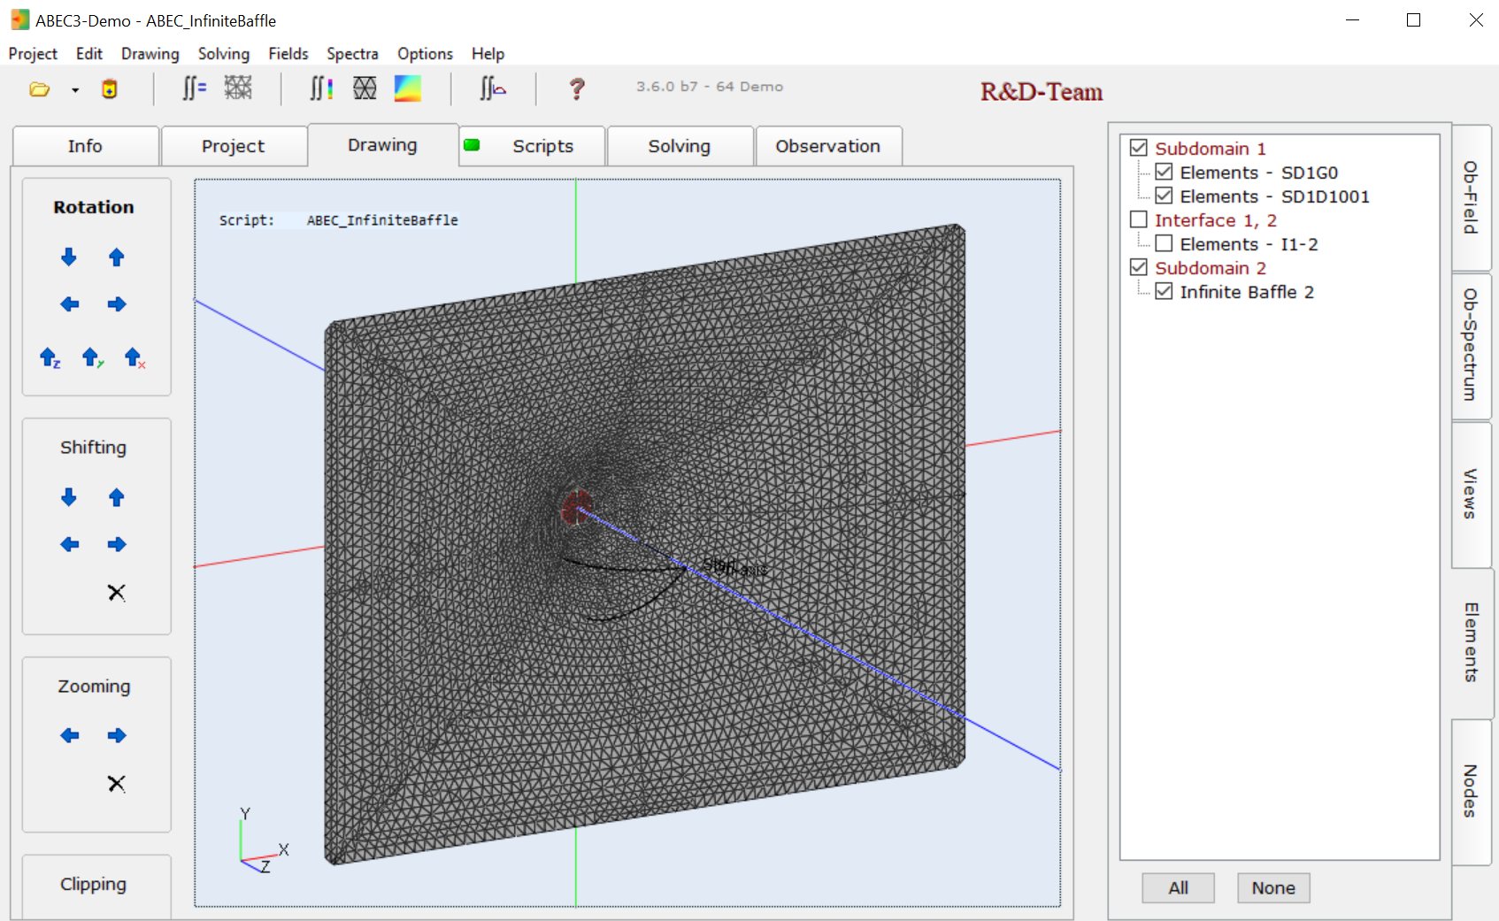Image resolution: width=1499 pixels, height=921 pixels.
Task: Zoom out with the Zooming left arrow
Action: pyautogui.click(x=69, y=735)
